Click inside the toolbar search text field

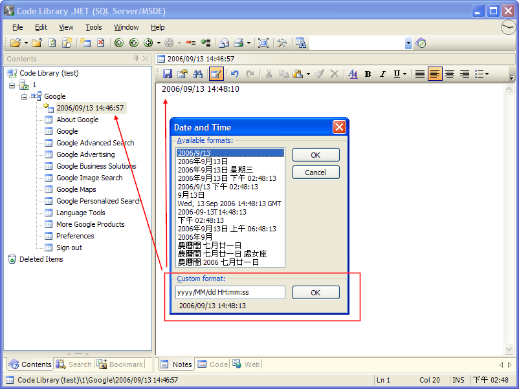pyautogui.click(x=357, y=43)
